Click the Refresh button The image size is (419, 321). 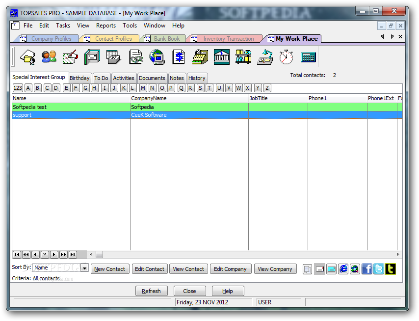(x=152, y=291)
